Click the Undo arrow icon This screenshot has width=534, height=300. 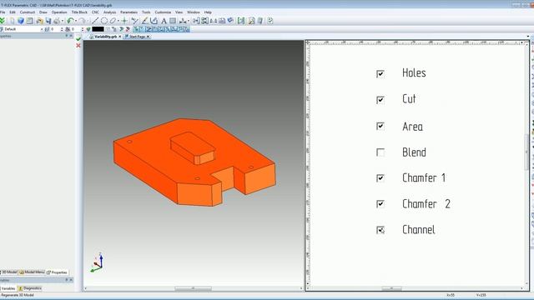(70, 21)
